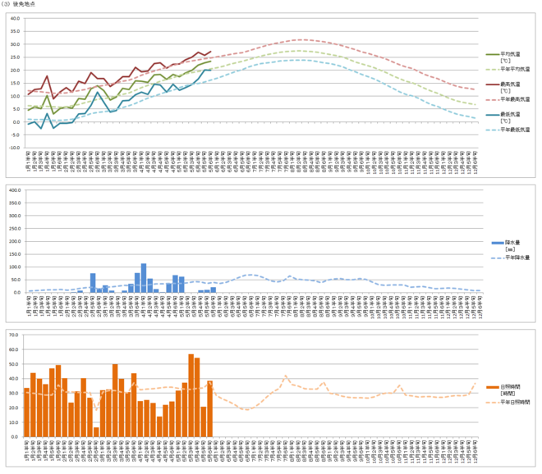Select the 平年日照時間 dashed orange legend entry
The width and height of the screenshot is (542, 474).
pyautogui.click(x=508, y=402)
